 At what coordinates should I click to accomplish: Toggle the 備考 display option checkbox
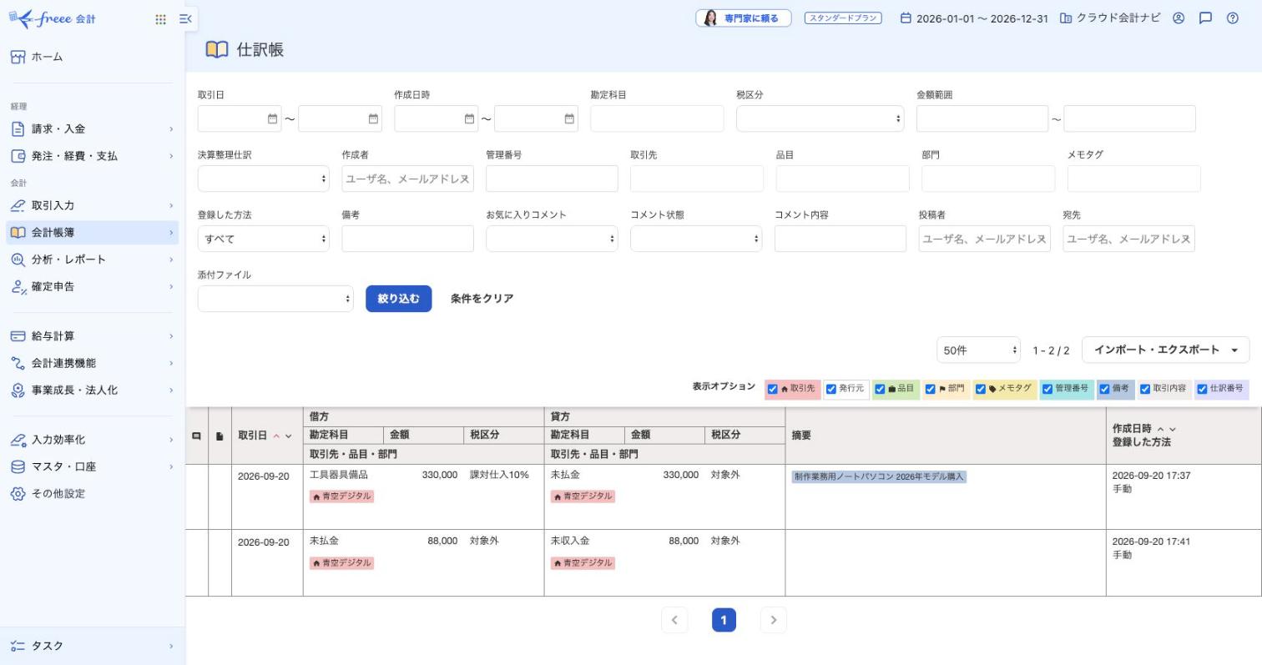1104,389
